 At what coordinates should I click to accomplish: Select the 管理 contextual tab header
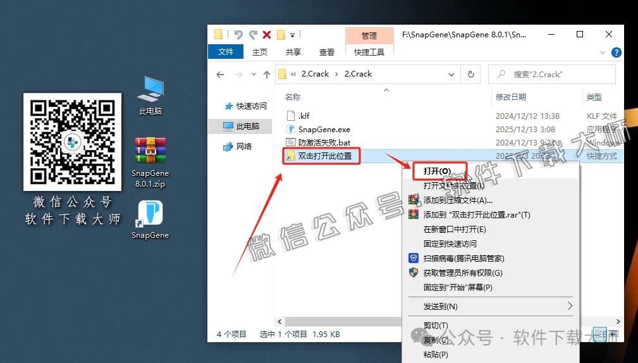tap(369, 36)
